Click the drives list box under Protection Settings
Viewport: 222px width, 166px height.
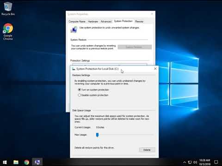110,65
